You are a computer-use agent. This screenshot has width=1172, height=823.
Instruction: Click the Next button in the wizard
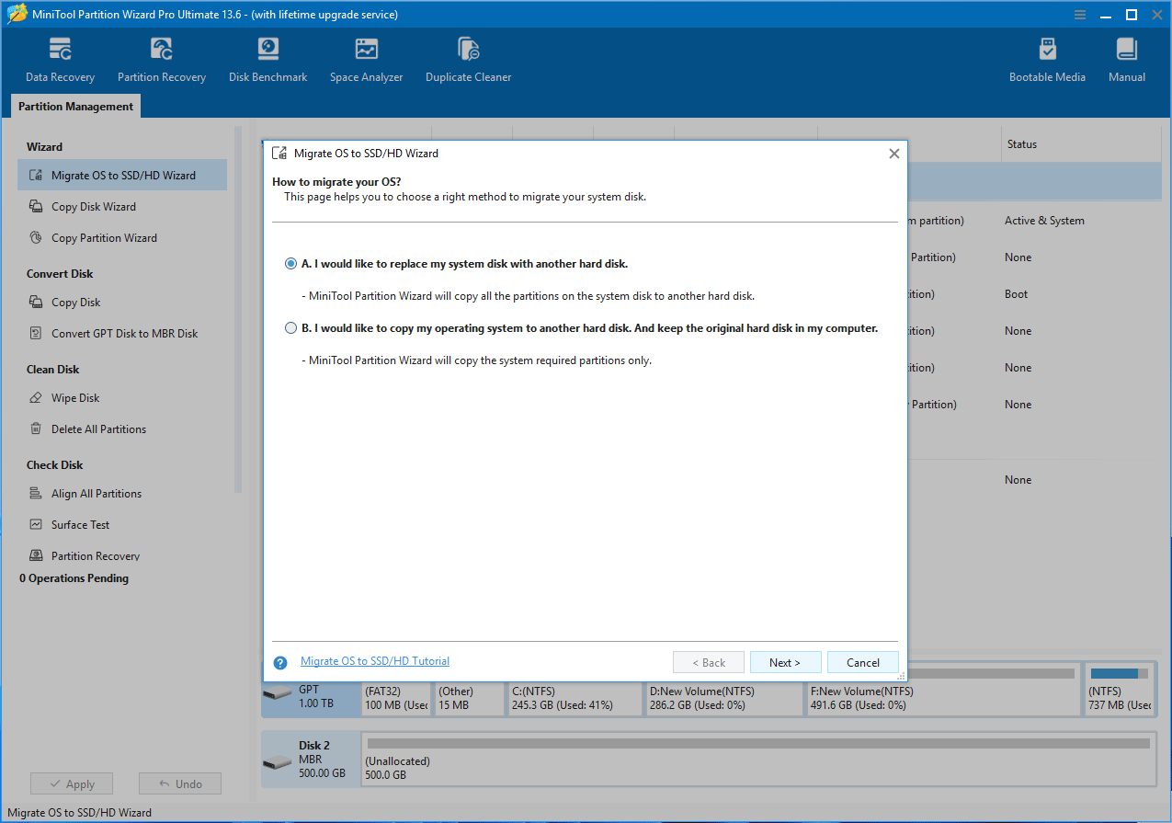pyautogui.click(x=785, y=663)
